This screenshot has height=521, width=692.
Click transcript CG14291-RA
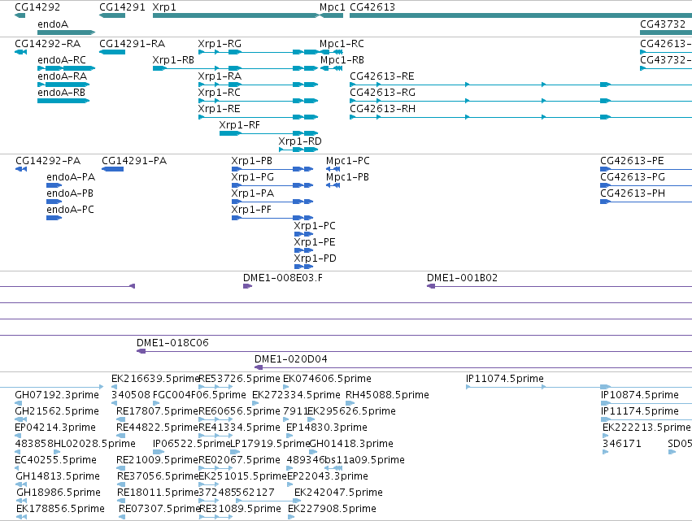[x=133, y=44]
